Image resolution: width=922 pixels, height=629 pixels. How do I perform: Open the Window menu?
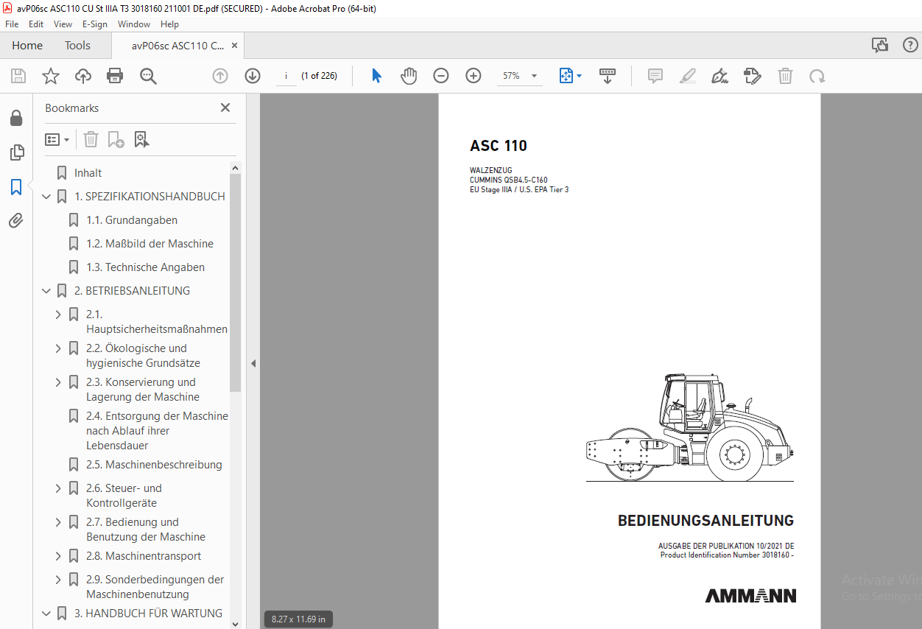click(134, 24)
